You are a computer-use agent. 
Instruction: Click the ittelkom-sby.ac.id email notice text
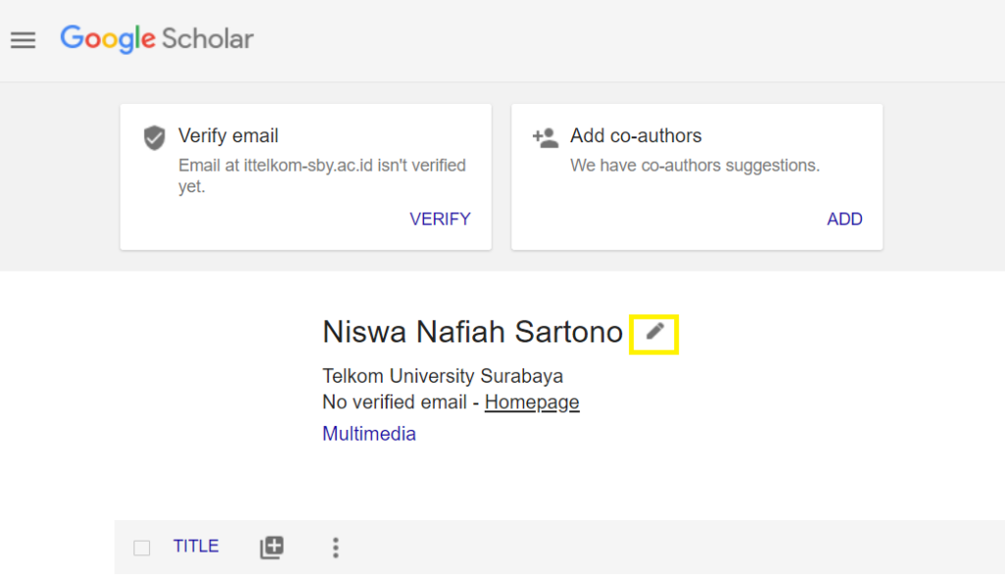[322, 176]
